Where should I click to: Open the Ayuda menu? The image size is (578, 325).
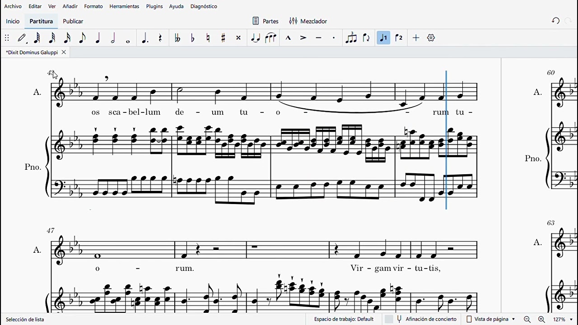point(176,6)
